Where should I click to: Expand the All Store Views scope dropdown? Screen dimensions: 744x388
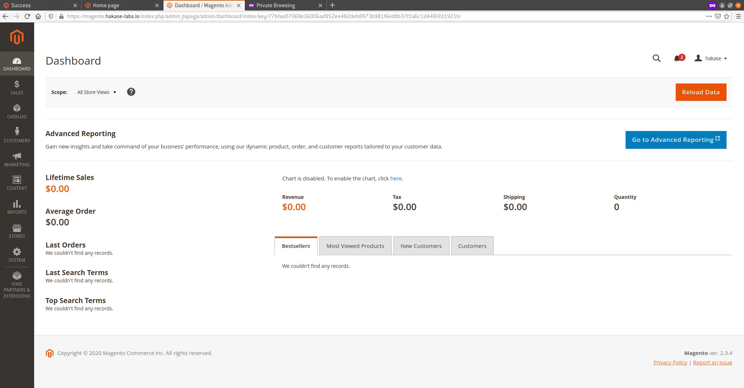tap(97, 92)
